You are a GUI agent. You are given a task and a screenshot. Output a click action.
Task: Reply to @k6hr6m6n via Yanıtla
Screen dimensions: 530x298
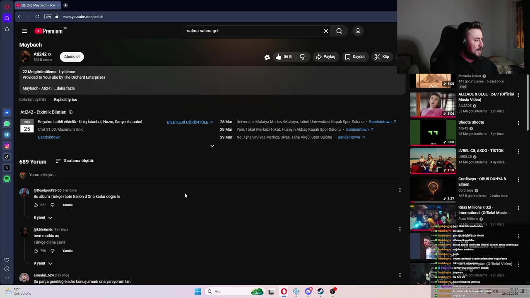pyautogui.click(x=67, y=251)
